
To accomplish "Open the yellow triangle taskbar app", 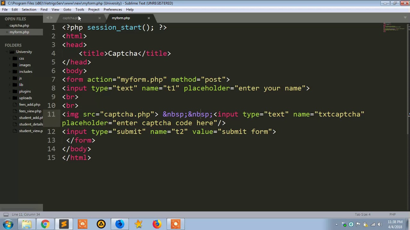I will [x=101, y=224].
